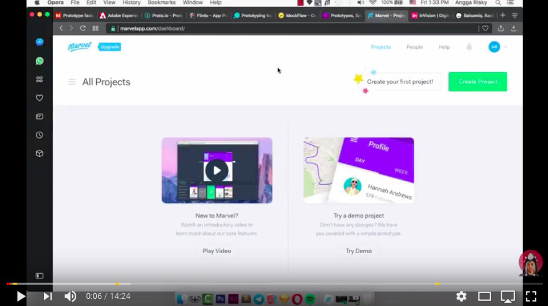This screenshot has width=548, height=306.
Task: Switch the player to theater mode
Action: [485, 296]
